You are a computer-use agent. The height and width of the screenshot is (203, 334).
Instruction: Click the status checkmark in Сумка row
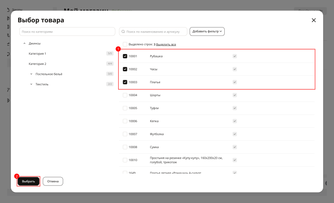click(235, 147)
